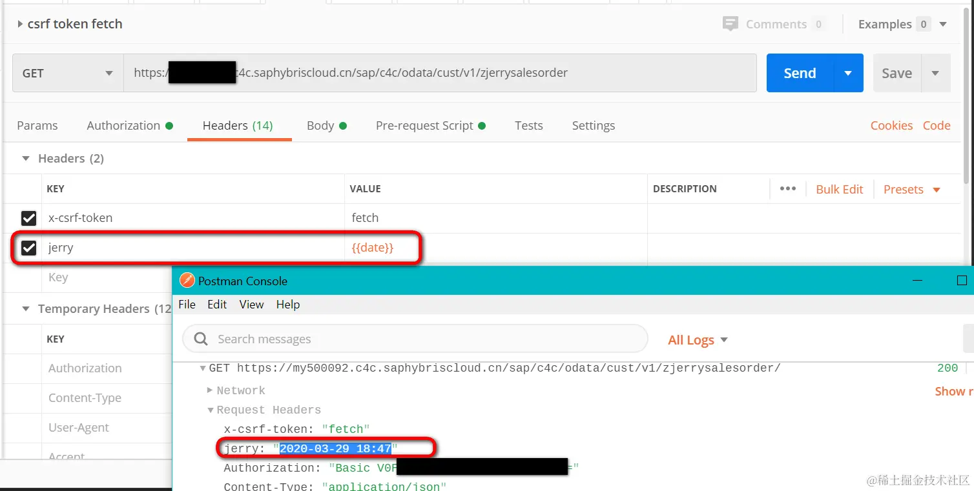Open the three-dots column options icon
The width and height of the screenshot is (974, 491).
pyautogui.click(x=787, y=188)
